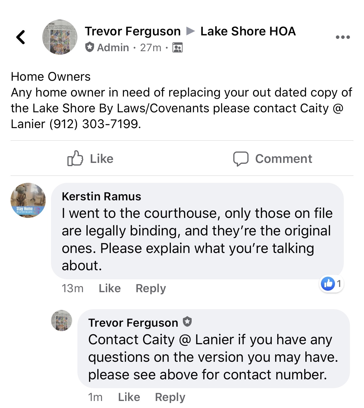This screenshot has height=408, width=364.
Task: Open the Lake Shore HOA group page
Action: coord(248,31)
